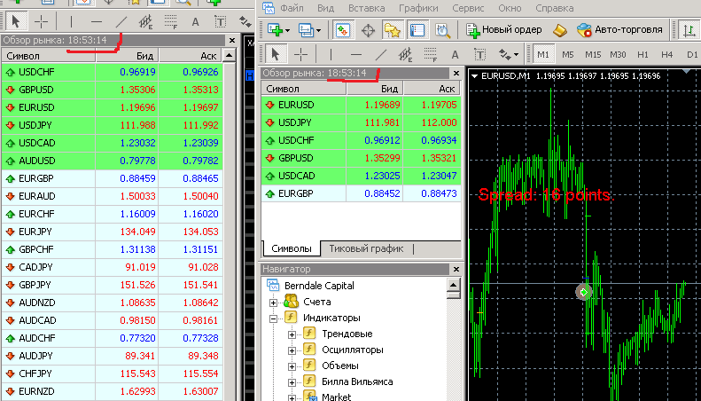
Task: Click the left Market Watch scroll up arrow
Action: tap(229, 56)
